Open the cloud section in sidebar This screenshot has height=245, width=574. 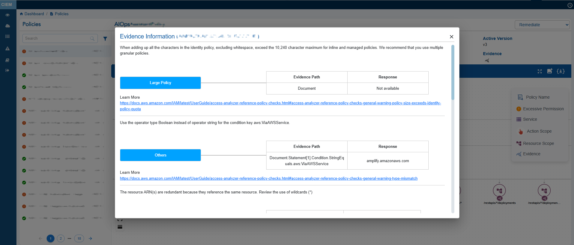7,26
